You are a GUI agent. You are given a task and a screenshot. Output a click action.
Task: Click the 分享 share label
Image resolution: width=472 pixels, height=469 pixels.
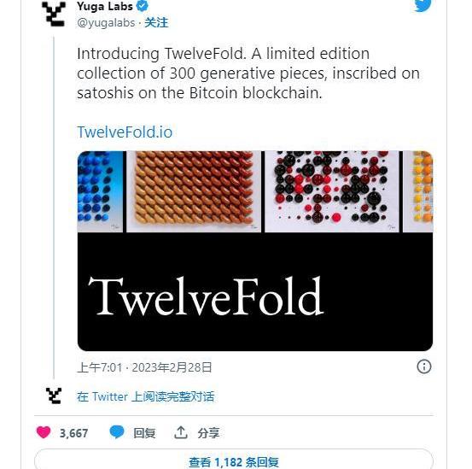click(x=208, y=433)
